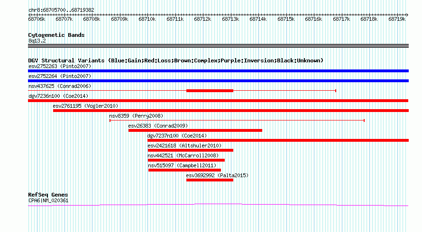Open the esv26383 (Conrad2009) label
The width and height of the screenshot is (422, 232).
click(x=158, y=126)
